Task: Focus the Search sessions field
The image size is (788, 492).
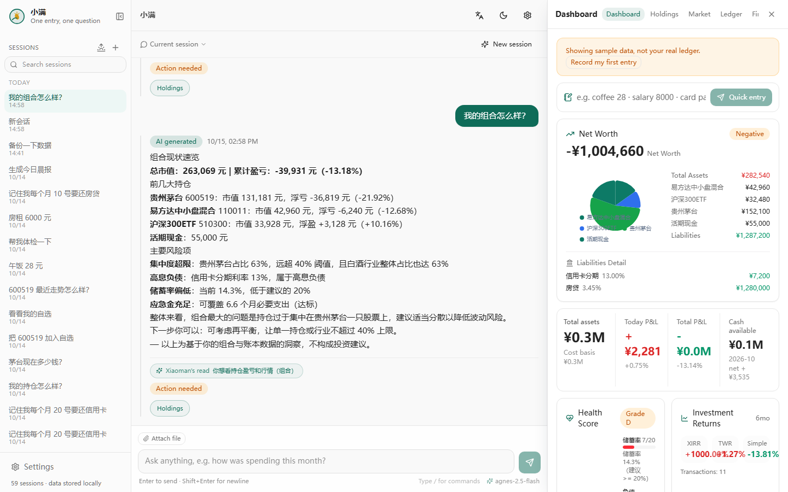Action: tap(66, 65)
